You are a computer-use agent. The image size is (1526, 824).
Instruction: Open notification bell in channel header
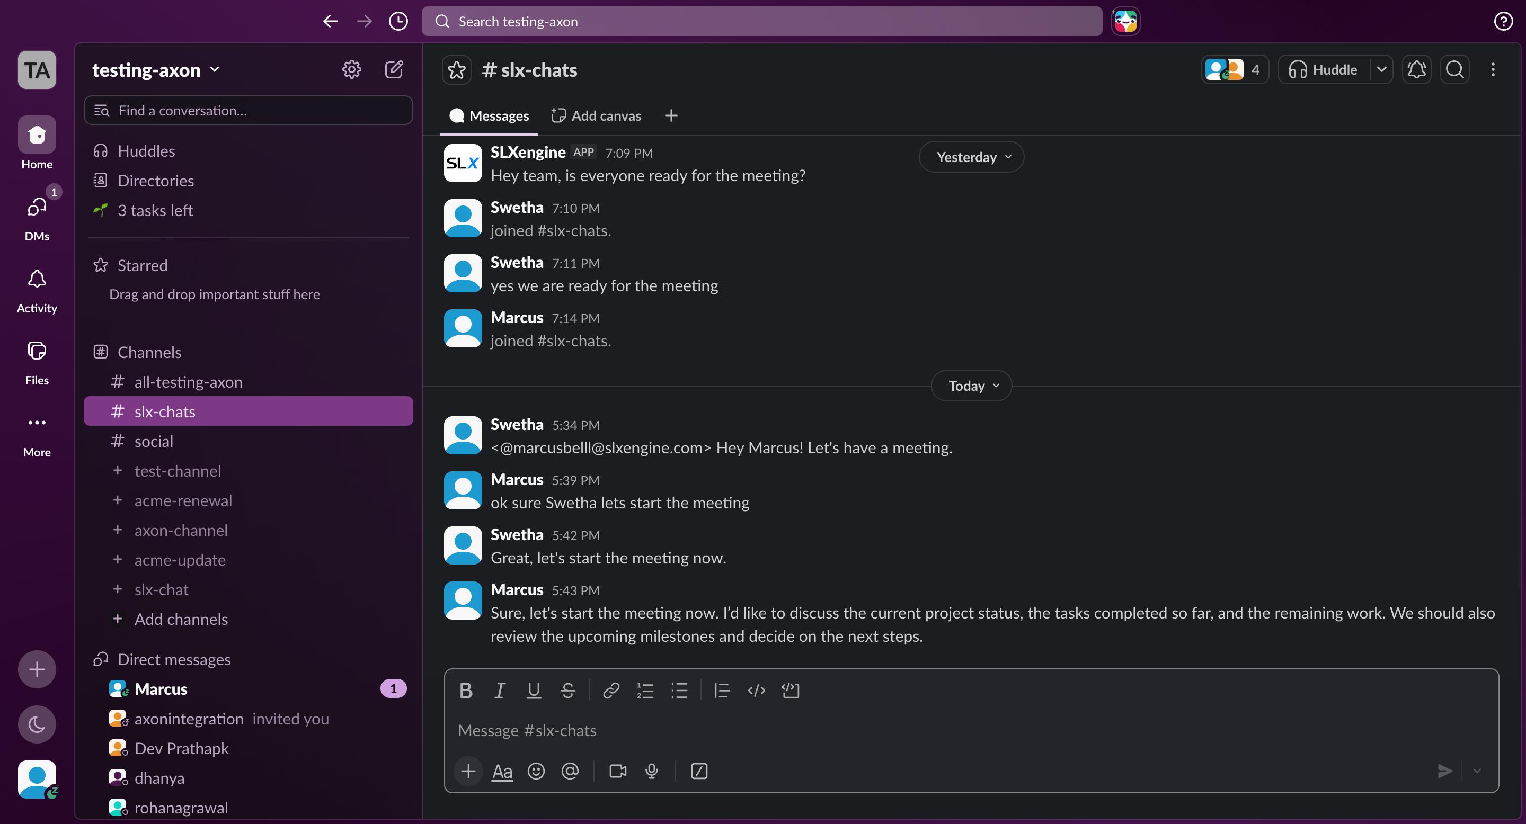click(1416, 70)
